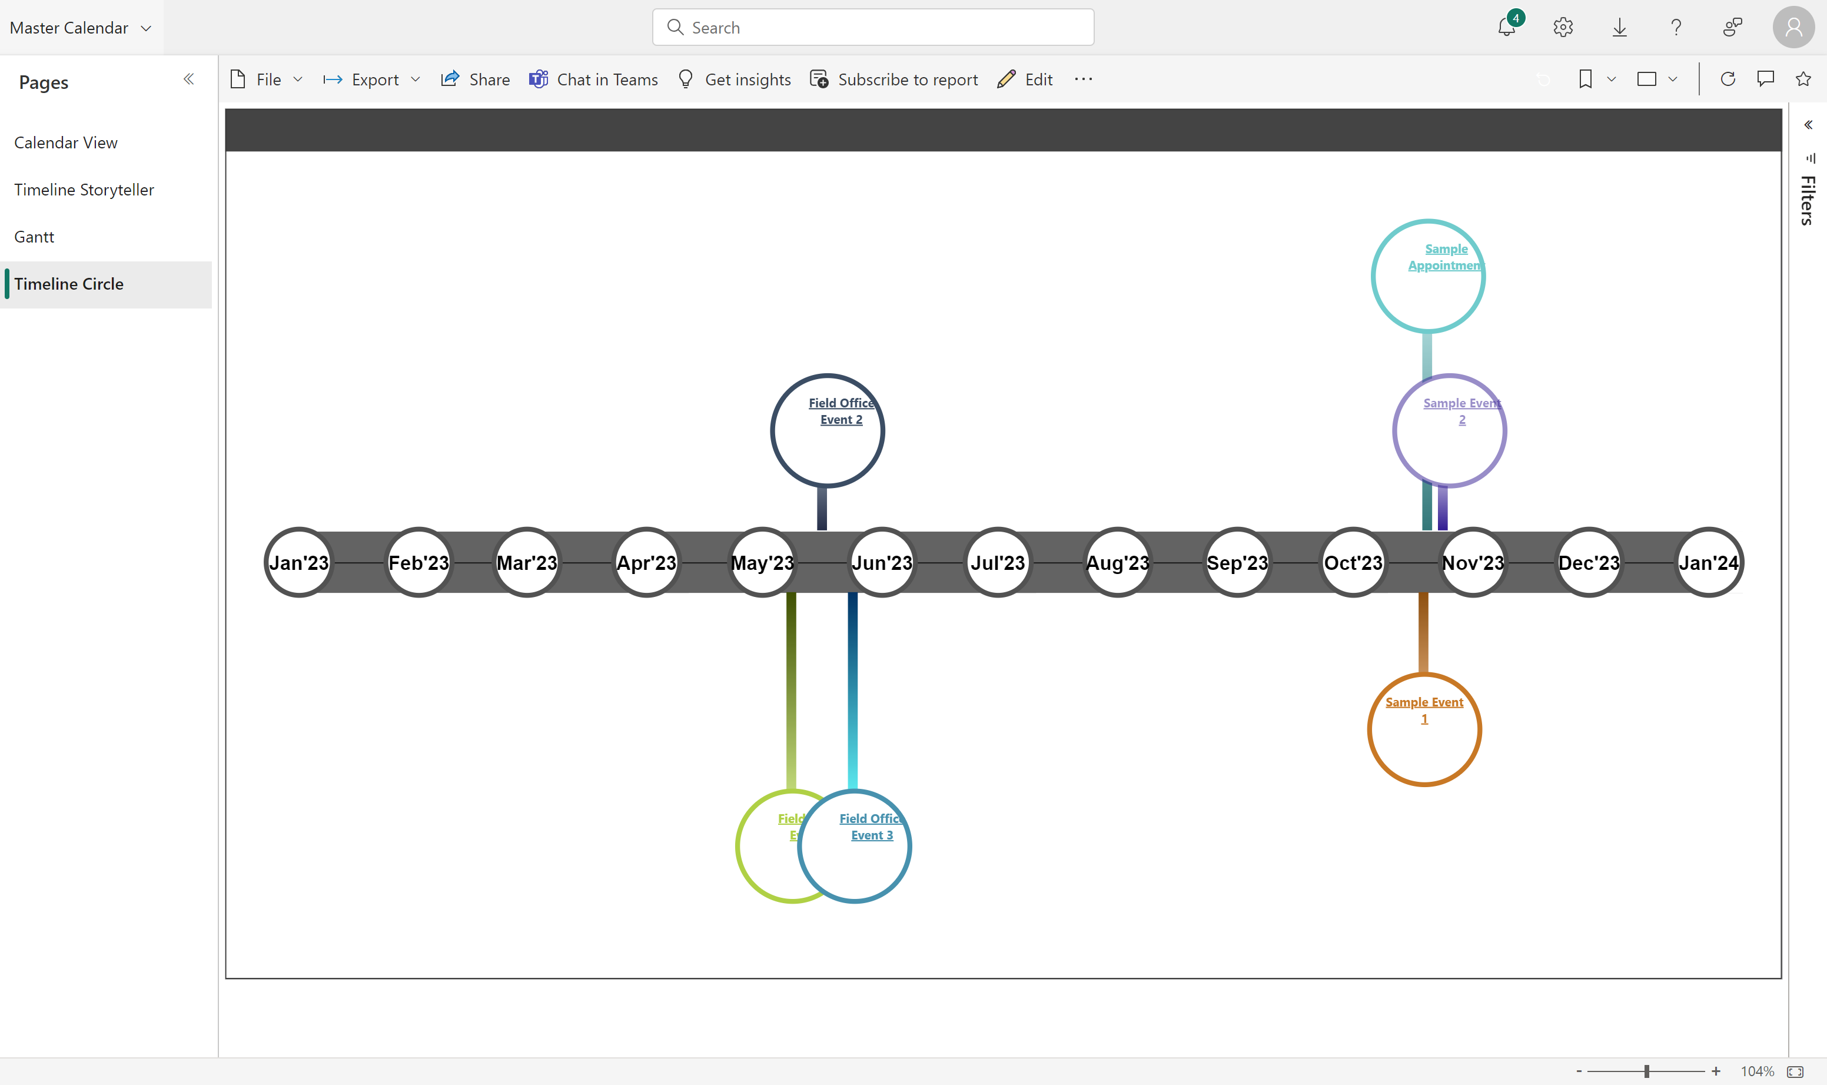
Task: Select the Jan'23 timeline marker
Action: click(x=298, y=562)
